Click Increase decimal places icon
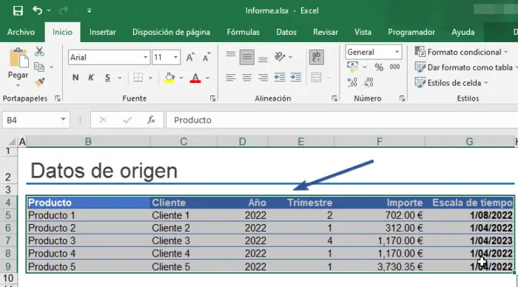Image resolution: width=518 pixels, height=287 pixels. click(352, 82)
